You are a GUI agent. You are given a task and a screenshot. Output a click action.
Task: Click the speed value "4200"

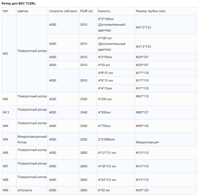click(53, 99)
